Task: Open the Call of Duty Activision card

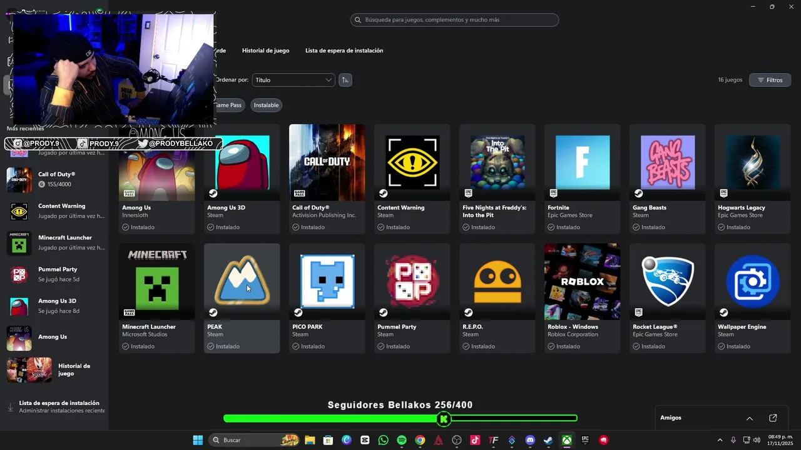Action: coord(327,179)
